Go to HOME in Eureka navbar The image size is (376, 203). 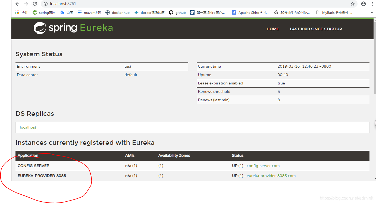[273, 29]
